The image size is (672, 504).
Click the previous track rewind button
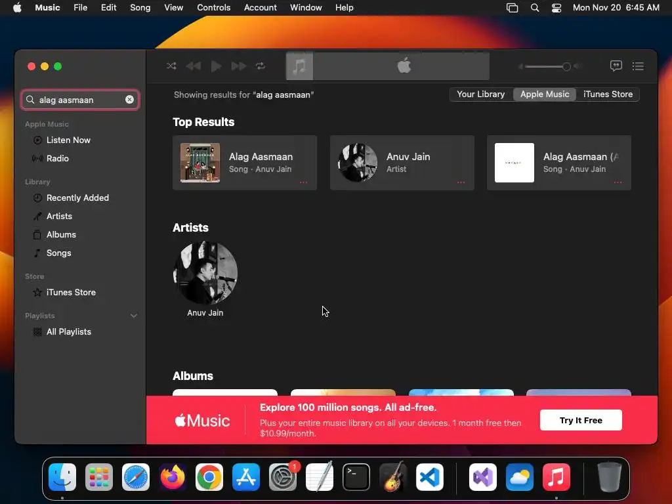click(194, 66)
